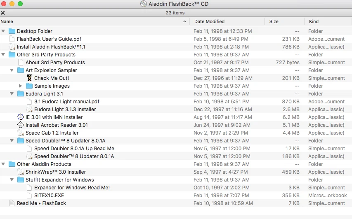352x219 pixels.
Task: Click the Other 3rd Party Products folder icon
Action: 12,55
